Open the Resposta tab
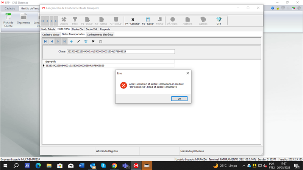This screenshot has width=303, height=170. [x=105, y=29]
